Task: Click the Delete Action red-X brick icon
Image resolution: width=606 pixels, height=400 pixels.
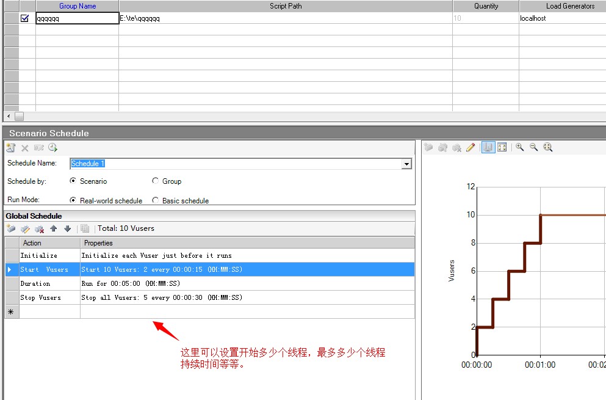Action: click(x=40, y=228)
